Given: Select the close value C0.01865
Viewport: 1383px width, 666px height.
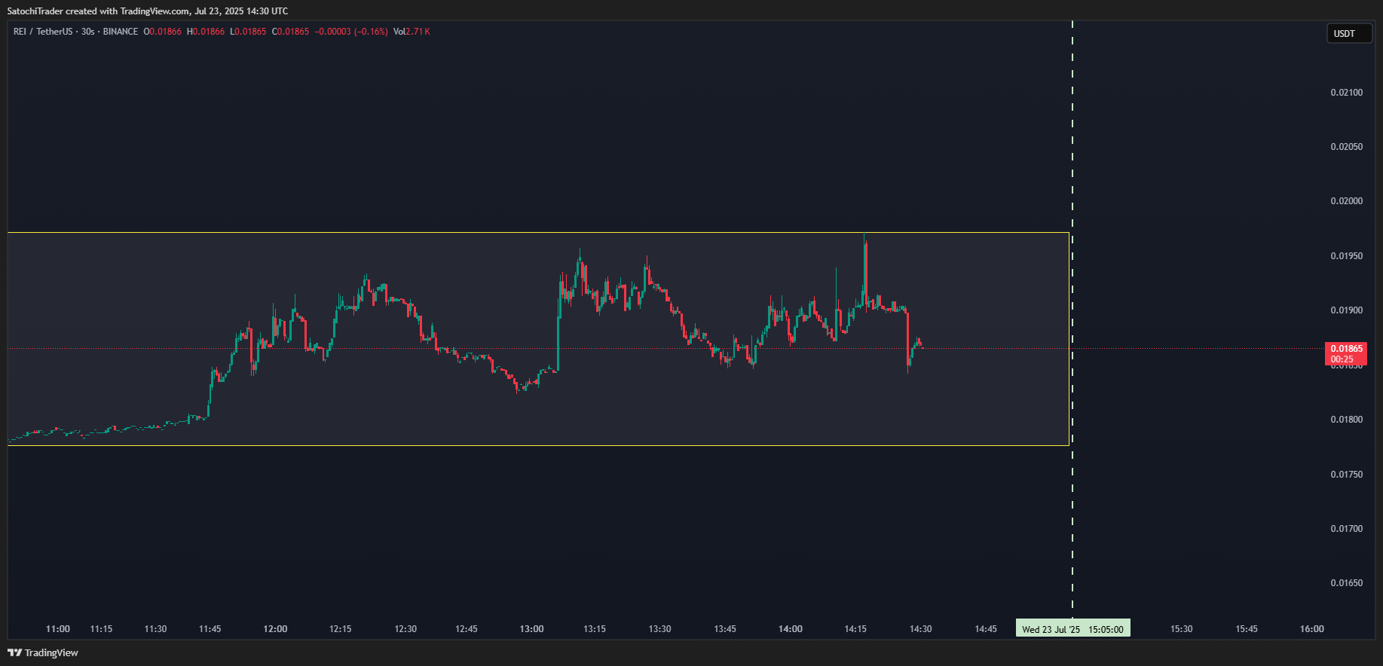Looking at the screenshot, I should tap(291, 32).
